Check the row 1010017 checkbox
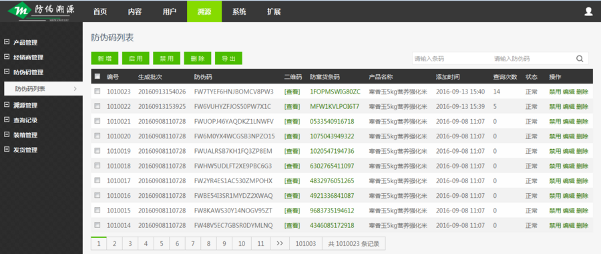Image resolution: width=601 pixels, height=254 pixels. coord(97,180)
